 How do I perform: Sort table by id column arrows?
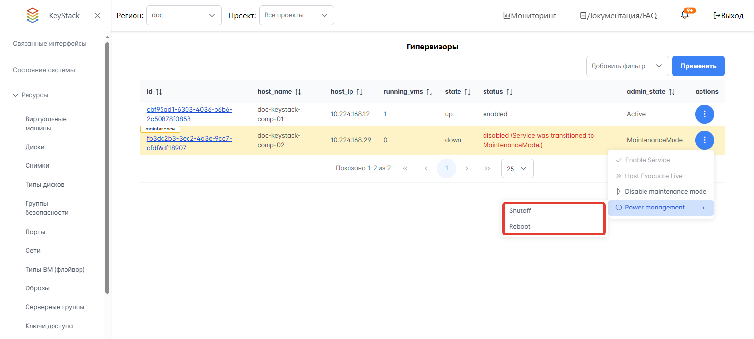tap(159, 92)
